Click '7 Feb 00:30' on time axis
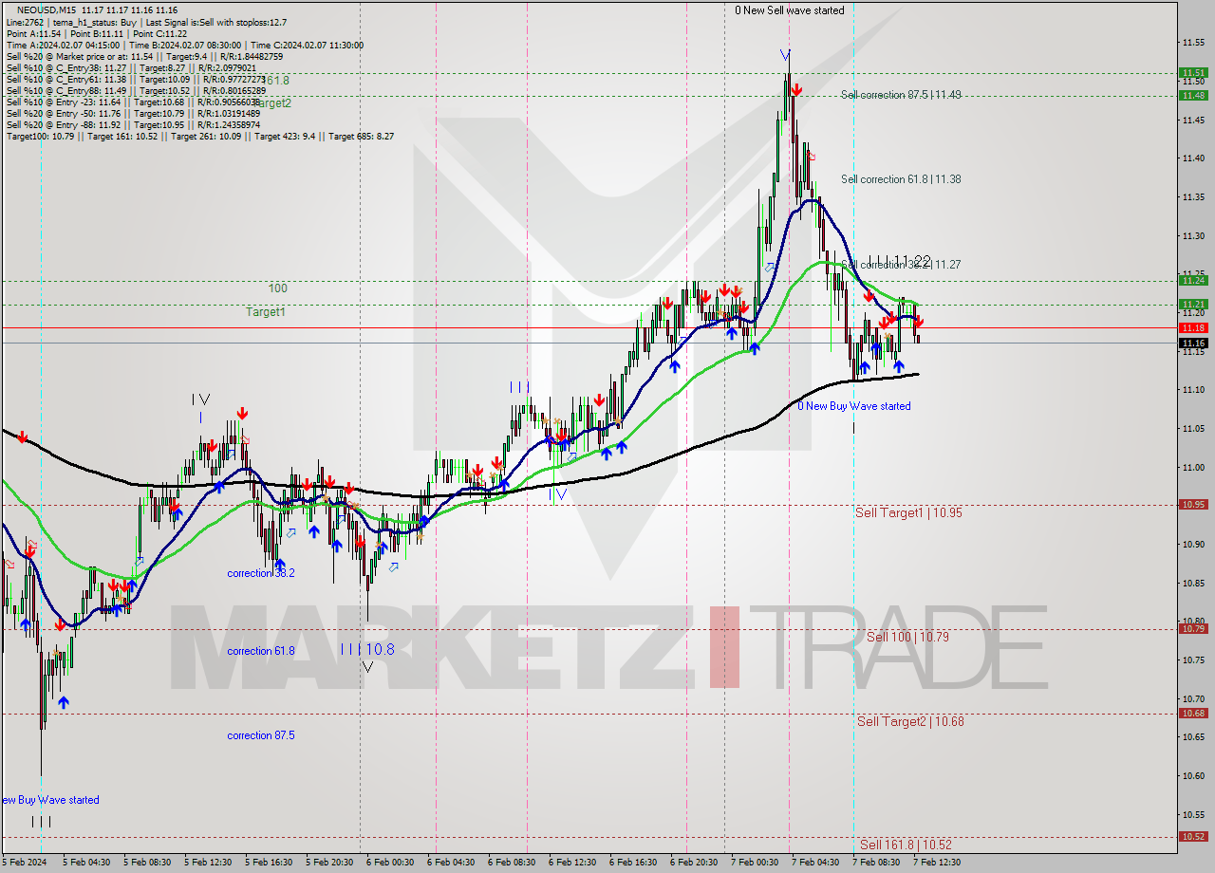1215x873 pixels. (x=755, y=863)
